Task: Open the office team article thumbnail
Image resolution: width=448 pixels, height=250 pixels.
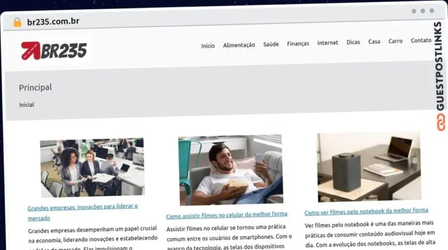Action: click(92, 167)
